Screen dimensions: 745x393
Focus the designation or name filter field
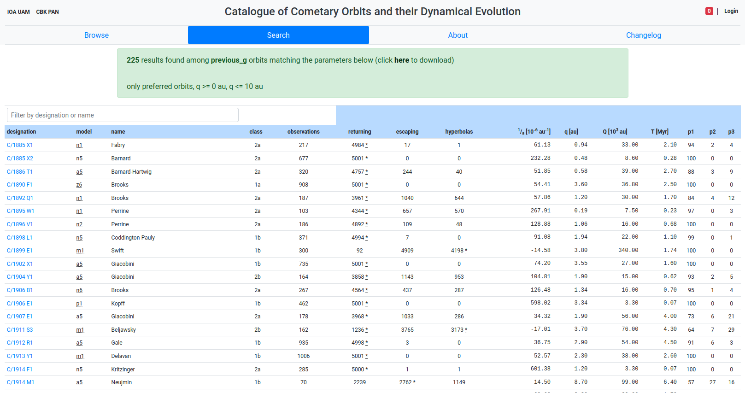tap(123, 115)
